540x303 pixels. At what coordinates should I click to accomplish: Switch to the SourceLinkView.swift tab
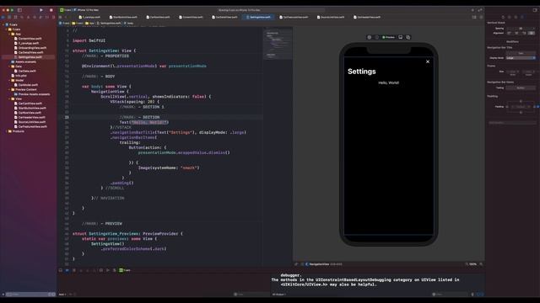coord(330,17)
